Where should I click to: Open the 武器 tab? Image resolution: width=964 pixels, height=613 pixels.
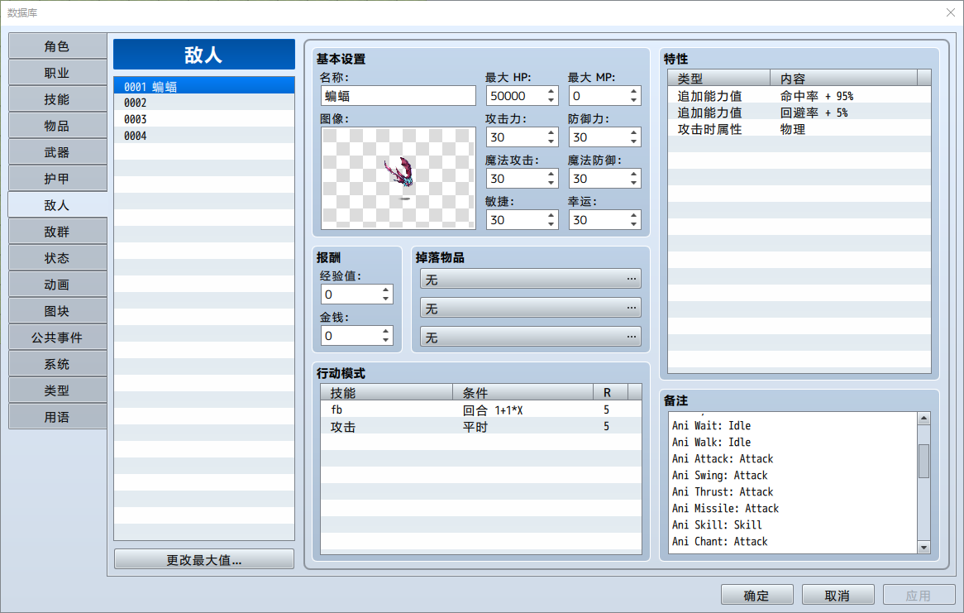[x=57, y=152]
